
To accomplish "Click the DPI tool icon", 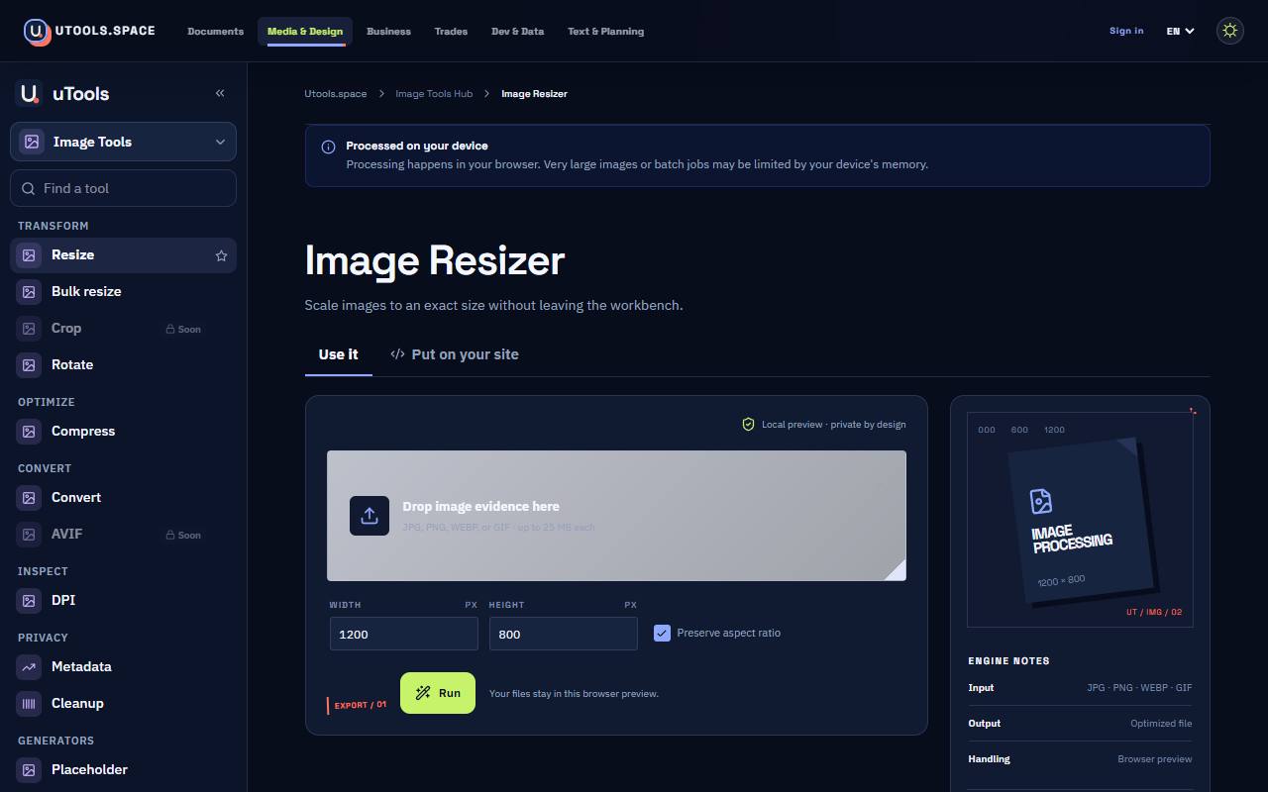I will tap(29, 601).
